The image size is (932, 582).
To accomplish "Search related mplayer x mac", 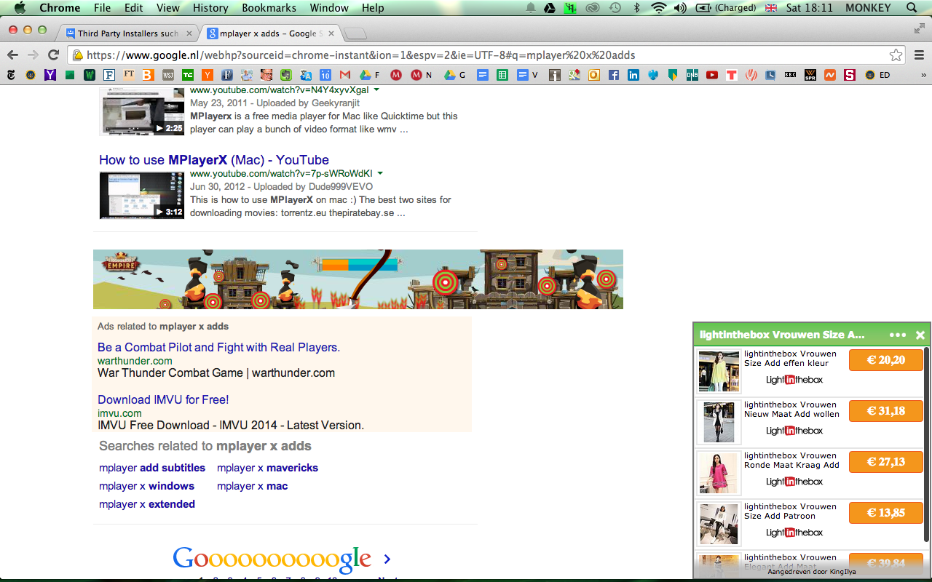I will [x=252, y=486].
